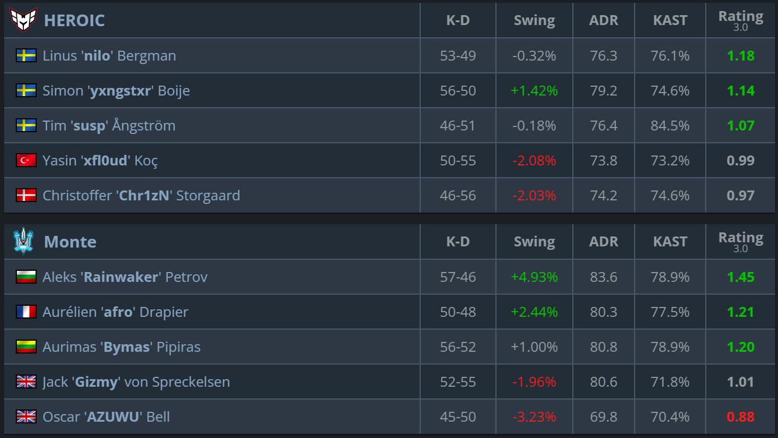Open Jack 'Gizmy' von Spreckelsen profile
Screen dimensions: 778x438
pyautogui.click(x=136, y=382)
